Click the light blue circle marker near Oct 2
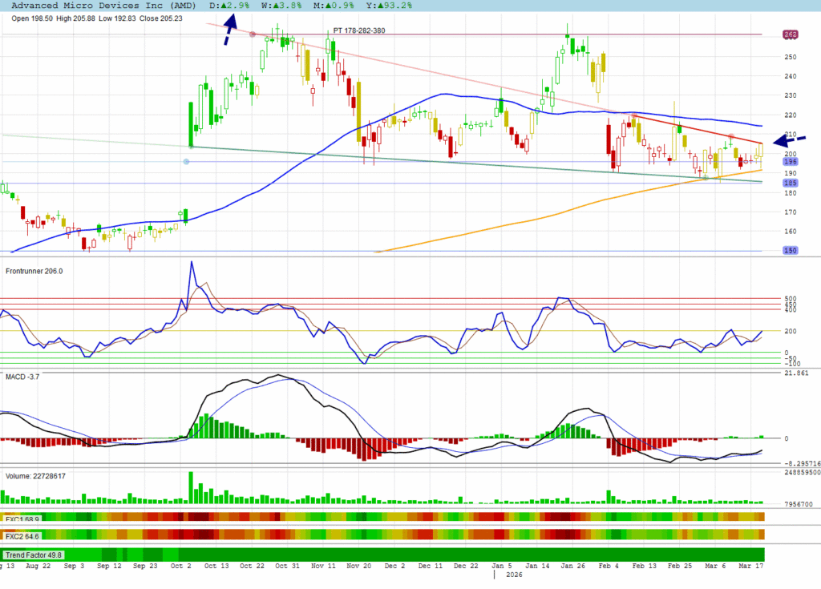This screenshot has height=589, width=821. (187, 162)
